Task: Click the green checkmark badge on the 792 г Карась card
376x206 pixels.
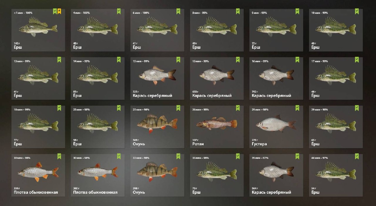Action: pos(297,60)
